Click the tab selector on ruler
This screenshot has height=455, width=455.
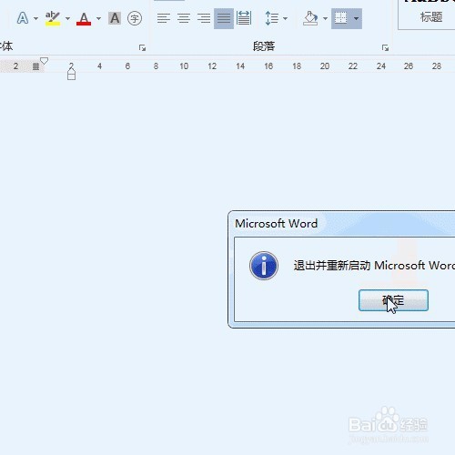pos(35,66)
